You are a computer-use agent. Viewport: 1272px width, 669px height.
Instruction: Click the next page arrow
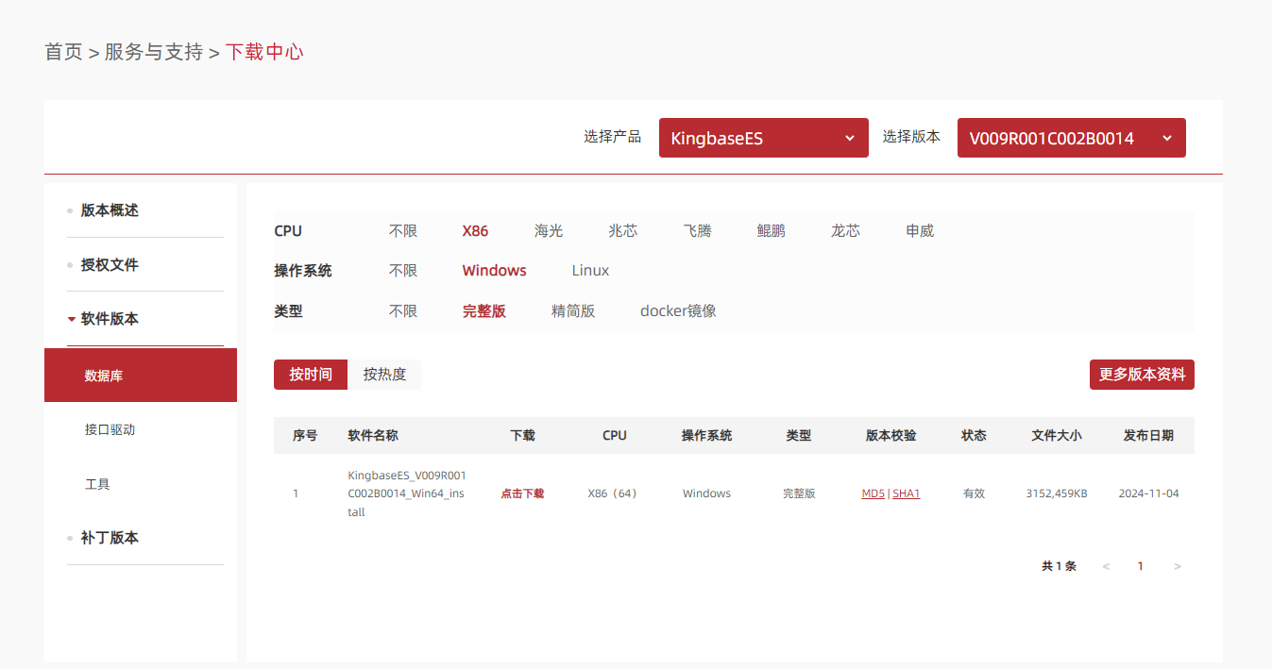(x=1177, y=566)
